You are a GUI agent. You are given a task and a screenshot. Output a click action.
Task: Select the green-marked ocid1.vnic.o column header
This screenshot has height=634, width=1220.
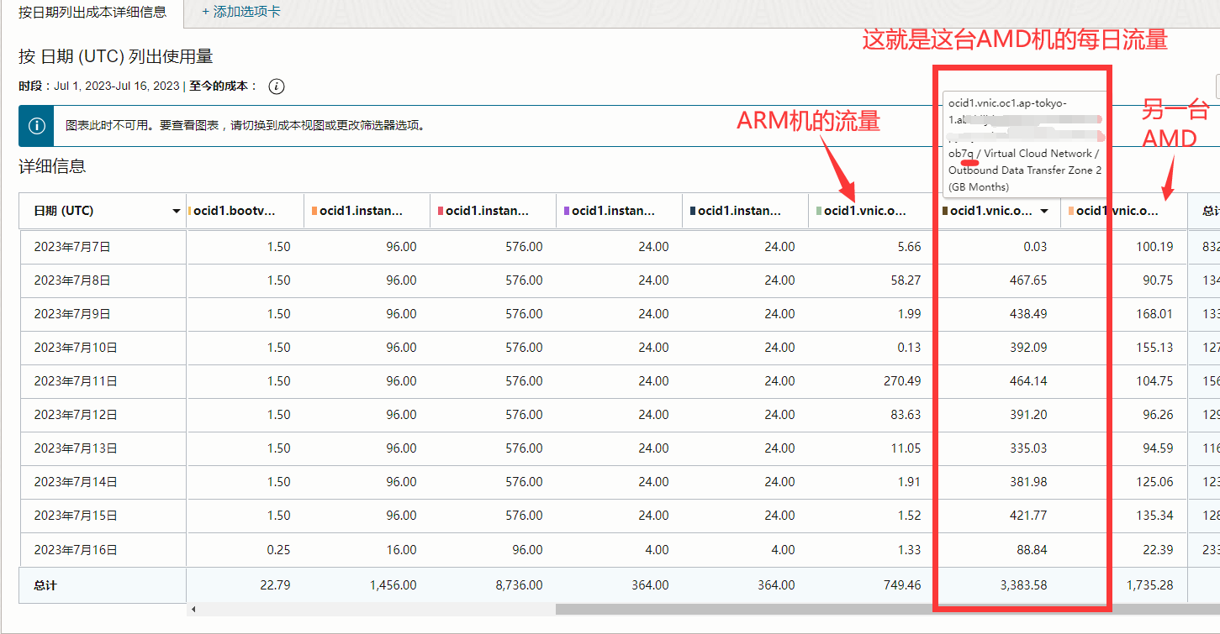(871, 211)
